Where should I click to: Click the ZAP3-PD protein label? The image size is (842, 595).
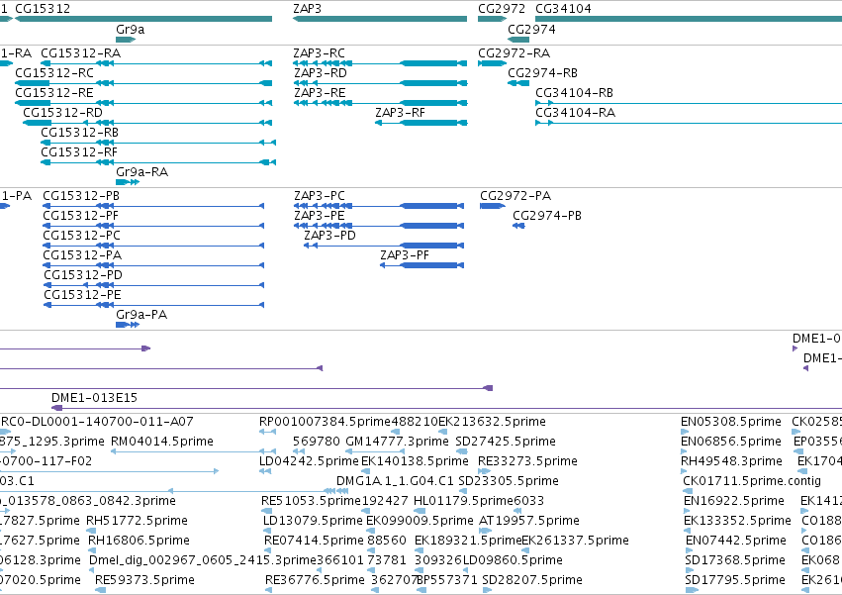(x=329, y=236)
